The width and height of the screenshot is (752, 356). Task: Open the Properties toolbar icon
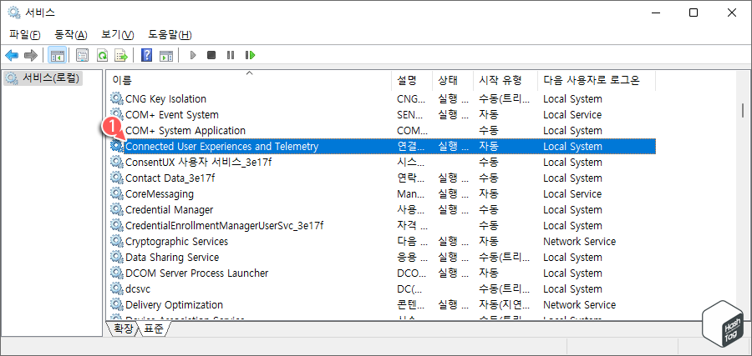(x=83, y=56)
